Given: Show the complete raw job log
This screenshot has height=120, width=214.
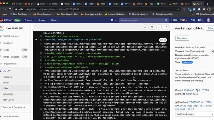Looking at the screenshot, I should 144,27.
